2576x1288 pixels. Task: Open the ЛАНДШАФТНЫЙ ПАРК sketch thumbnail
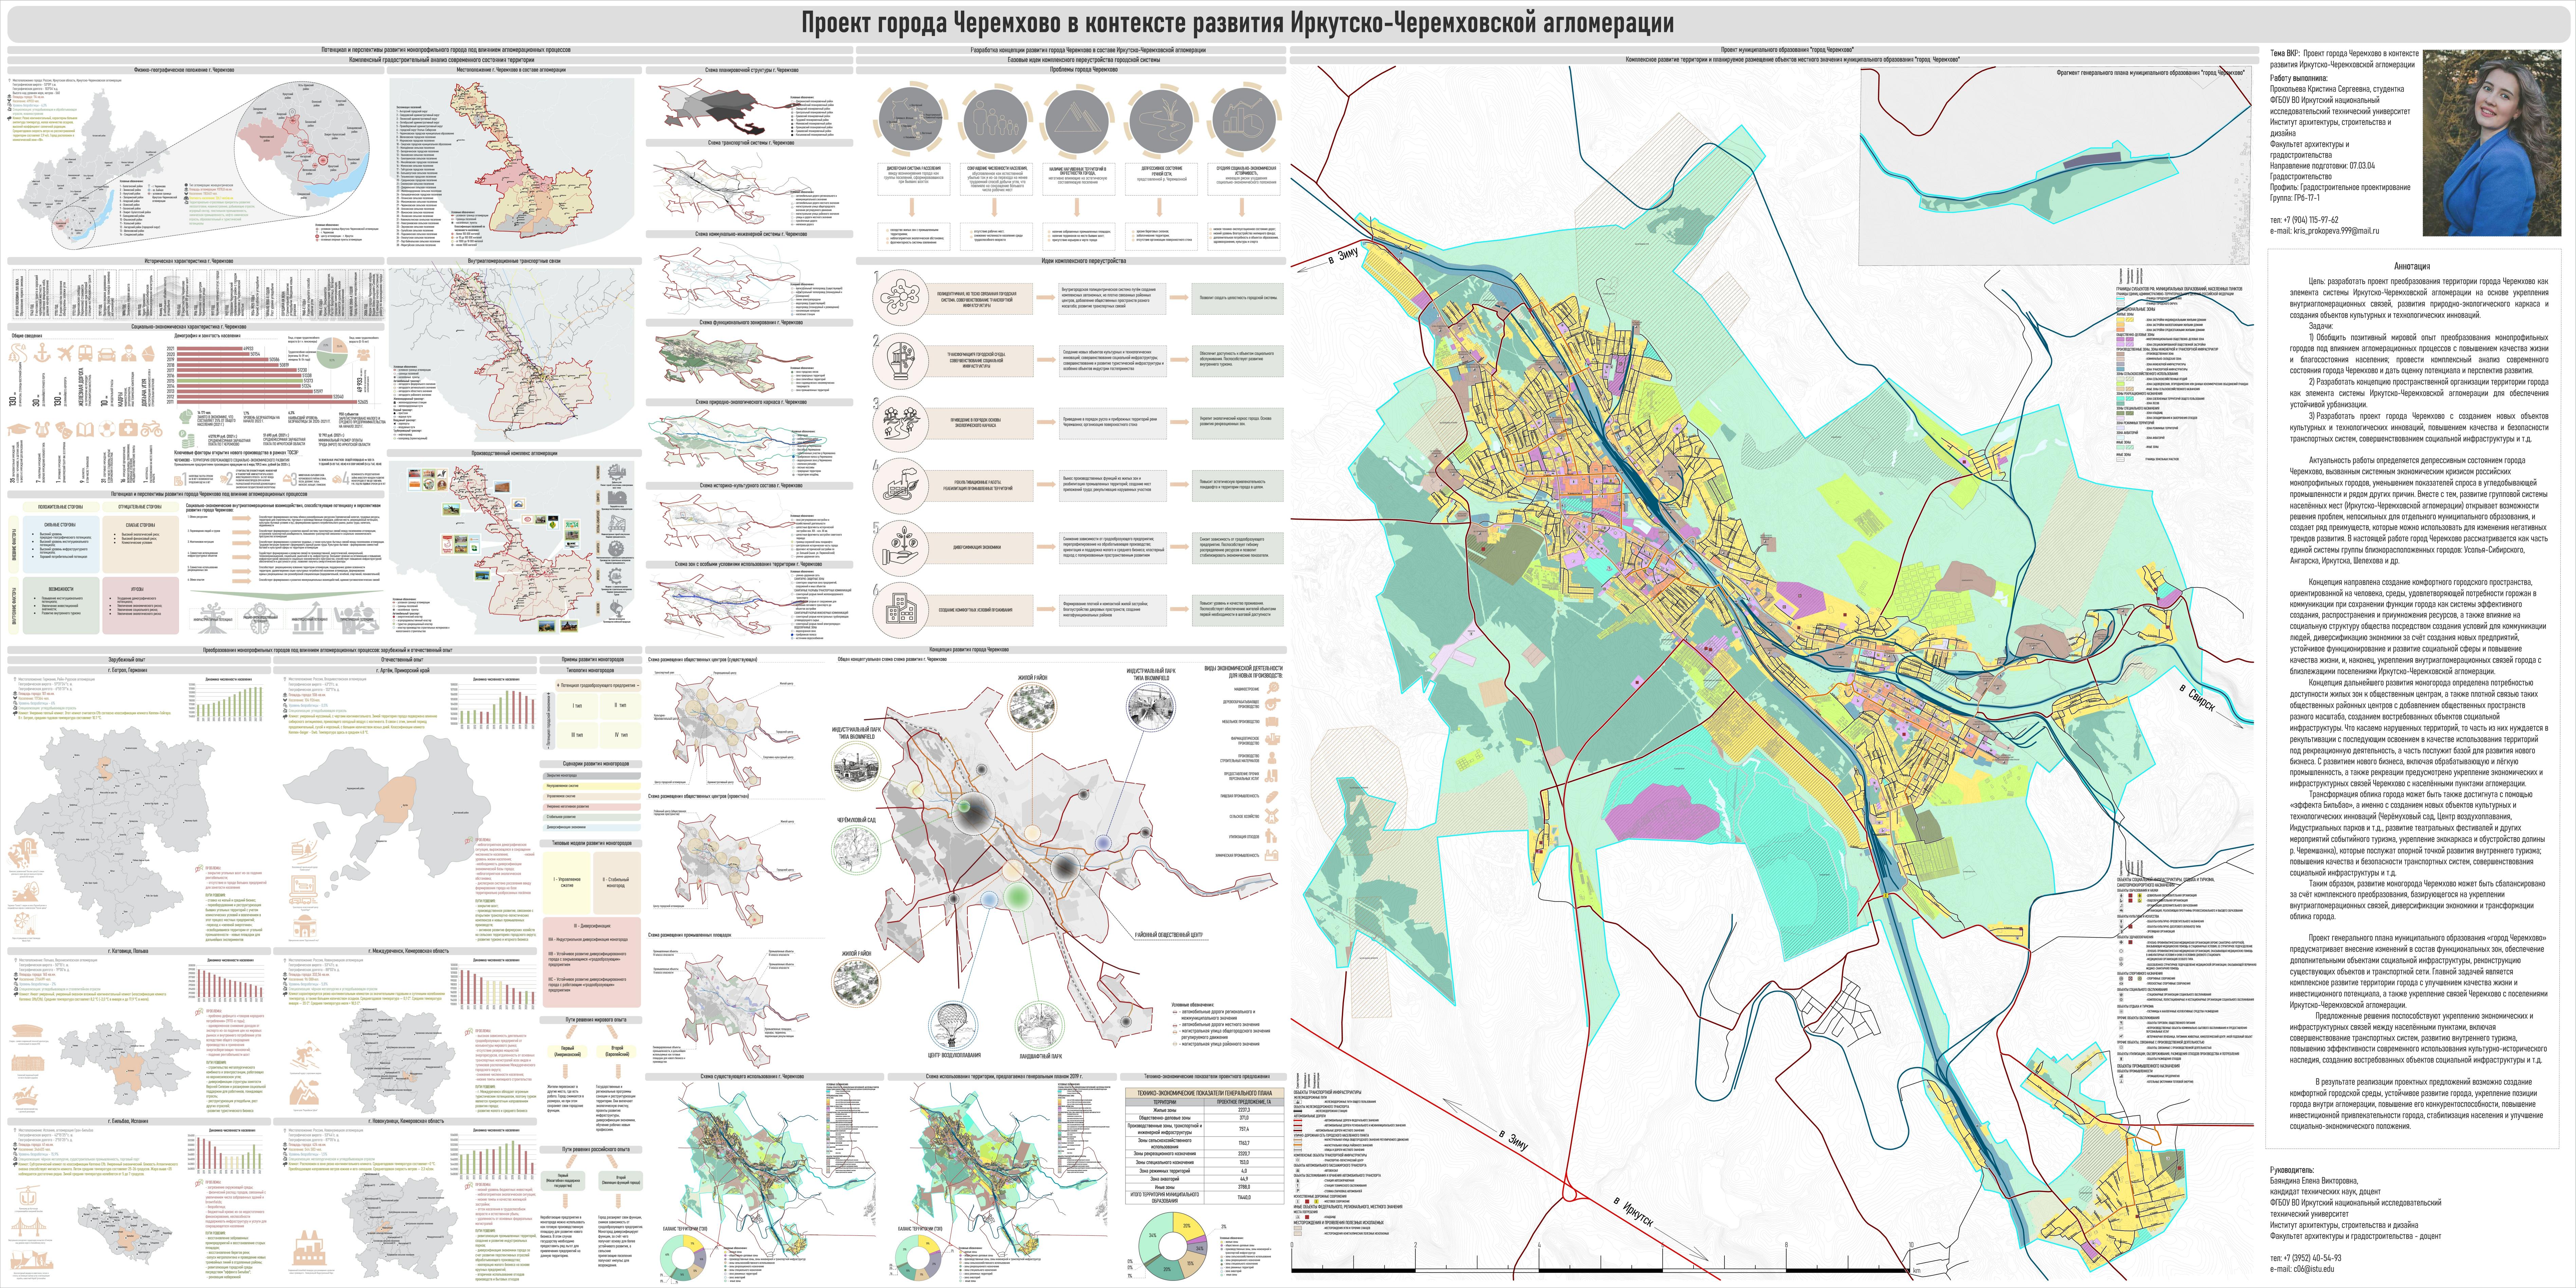point(1040,1026)
